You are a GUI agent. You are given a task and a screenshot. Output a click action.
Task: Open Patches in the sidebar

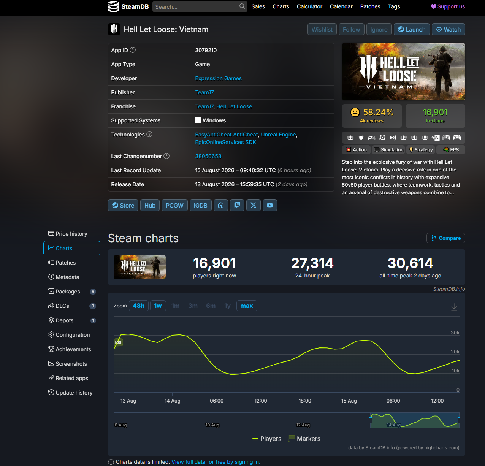(x=72, y=263)
